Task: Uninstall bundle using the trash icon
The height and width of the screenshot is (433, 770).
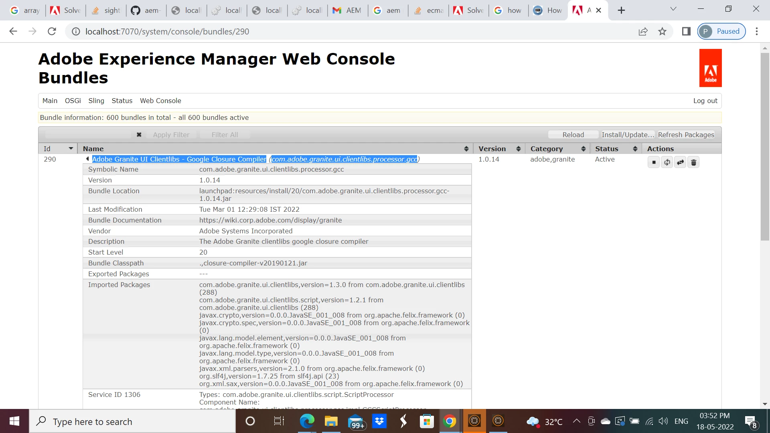Action: pyautogui.click(x=693, y=162)
